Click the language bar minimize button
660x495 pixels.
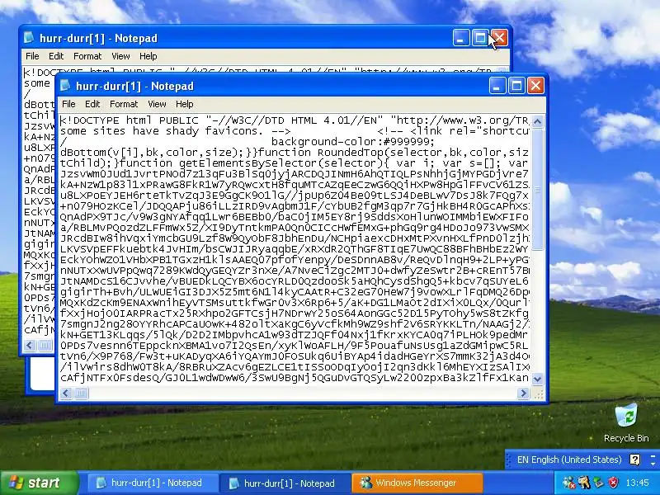[x=653, y=455]
